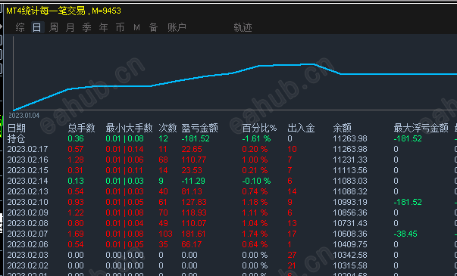
Task: Select the 2023.02.07 date row
Action: 28,234
